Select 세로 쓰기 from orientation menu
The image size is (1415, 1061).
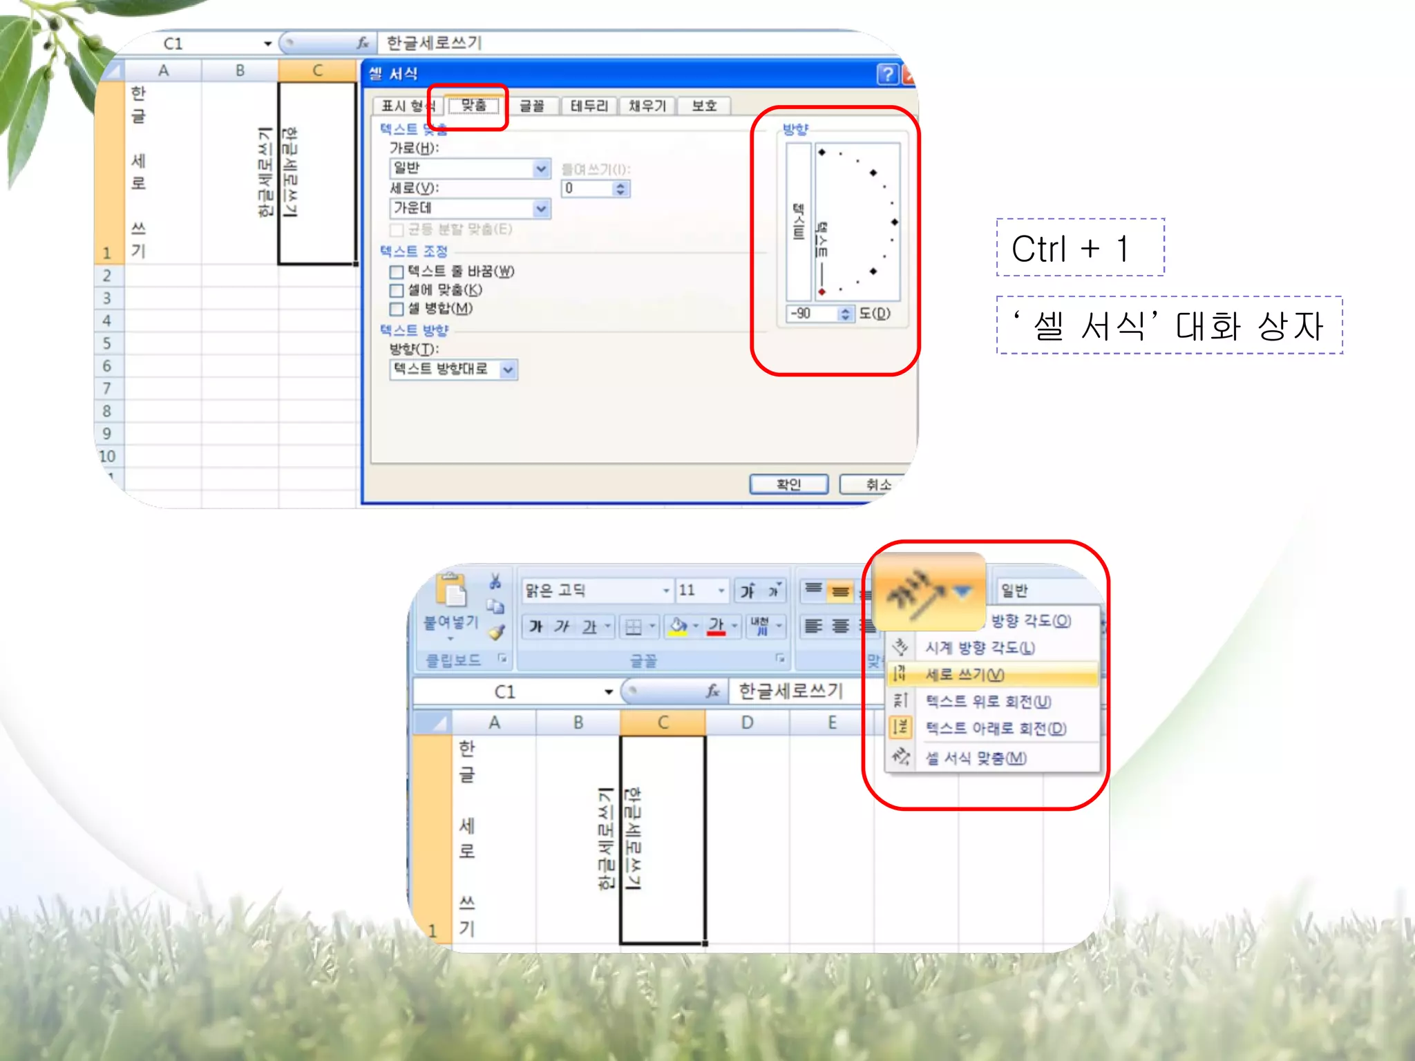[965, 675]
